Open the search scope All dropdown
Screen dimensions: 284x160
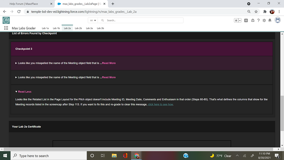point(93,20)
